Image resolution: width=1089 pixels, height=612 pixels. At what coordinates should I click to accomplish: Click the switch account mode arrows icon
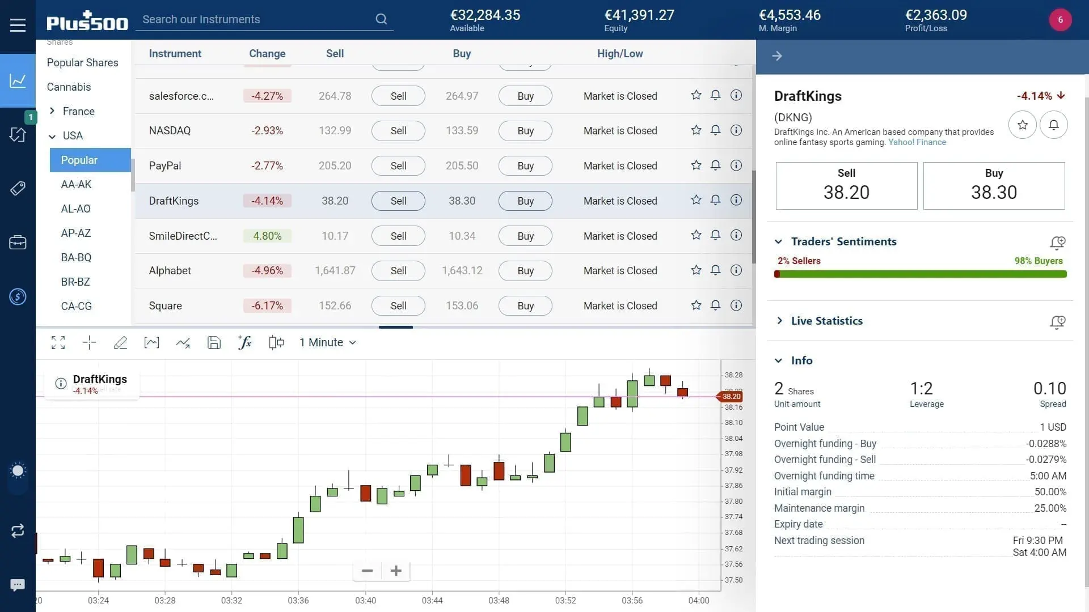tap(18, 530)
